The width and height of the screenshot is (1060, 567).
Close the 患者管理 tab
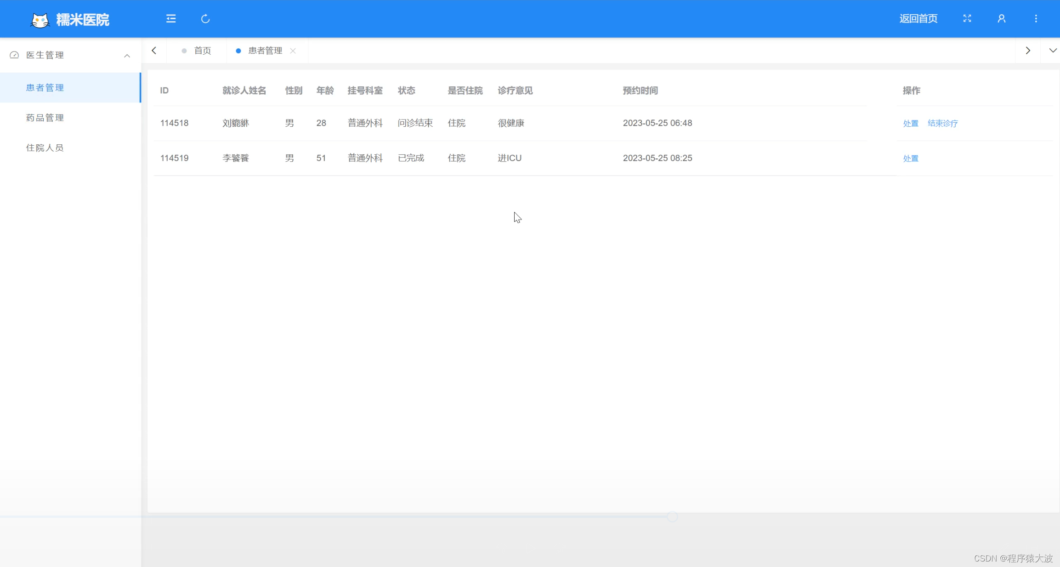(293, 51)
